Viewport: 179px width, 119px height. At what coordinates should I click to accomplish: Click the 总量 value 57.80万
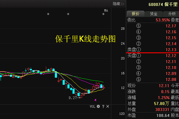pyautogui.click(x=161, y=104)
